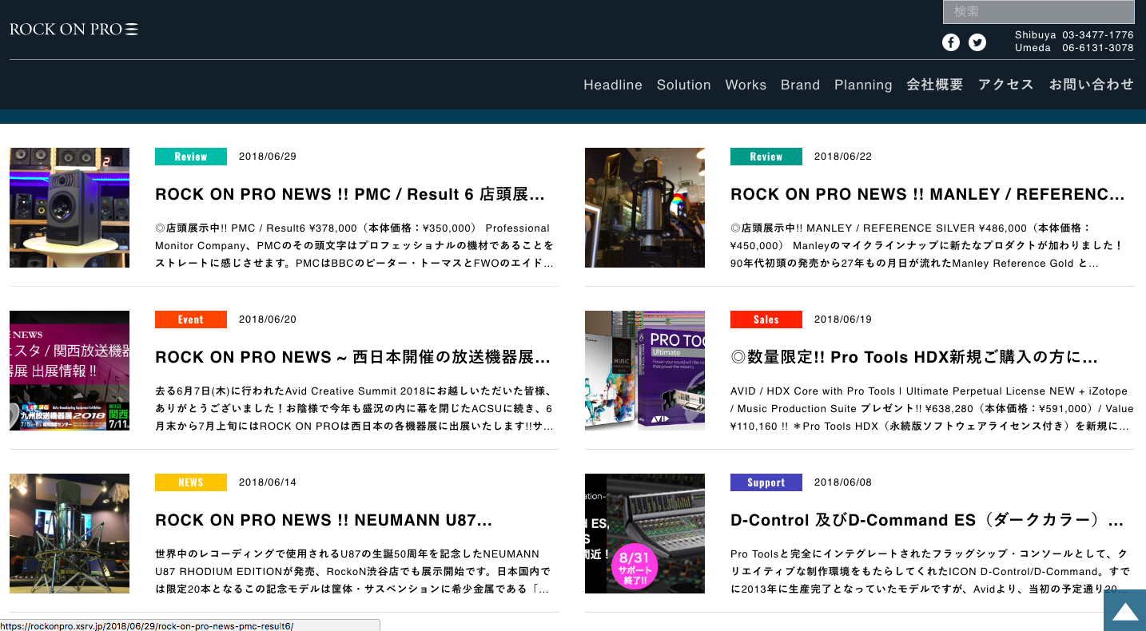Viewport: 1146px width, 631px height.
Task: Click D-Control console thumbnail image
Action: [645, 534]
